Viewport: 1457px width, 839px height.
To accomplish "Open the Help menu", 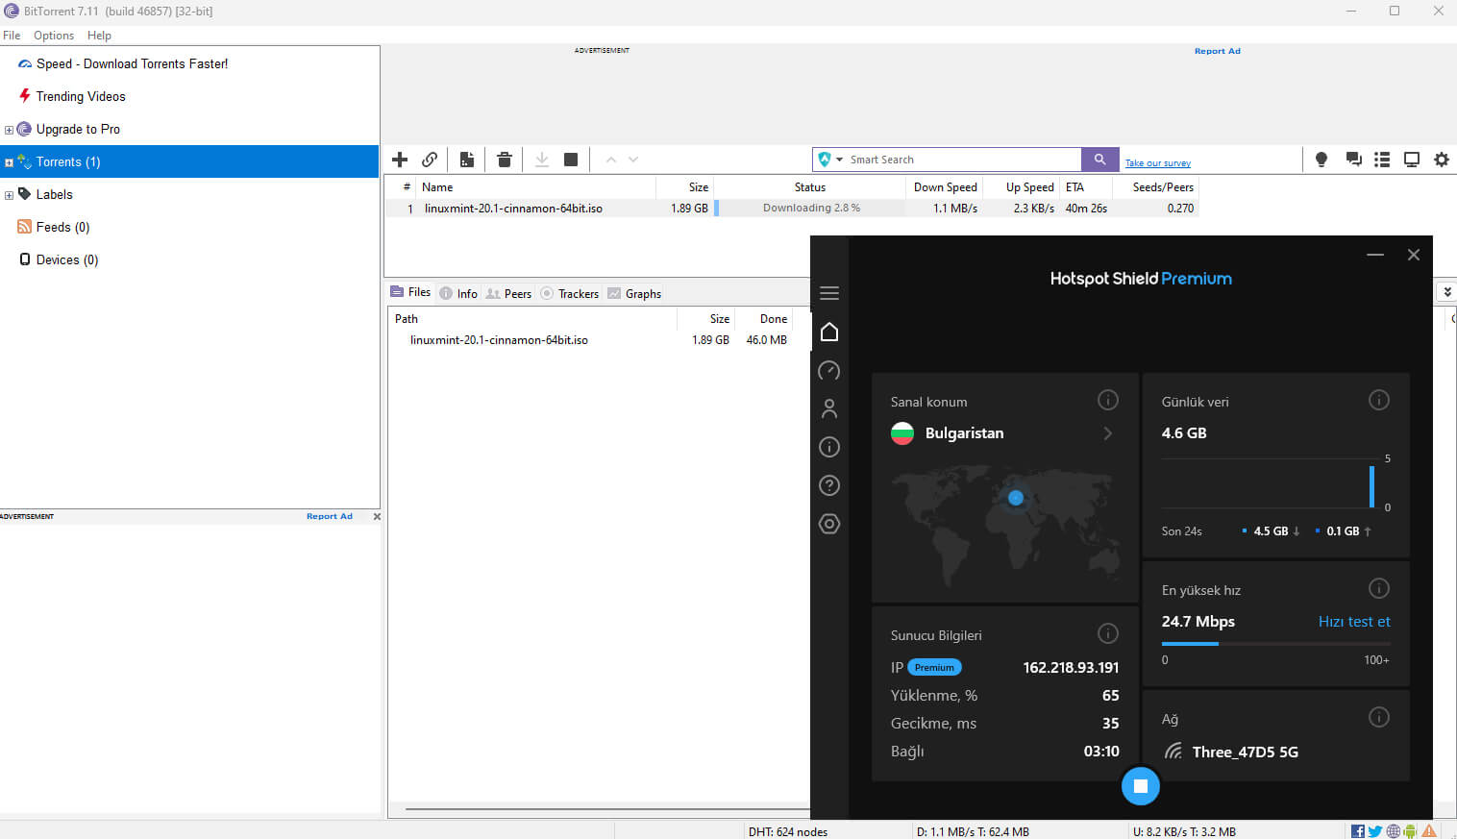I will [99, 36].
